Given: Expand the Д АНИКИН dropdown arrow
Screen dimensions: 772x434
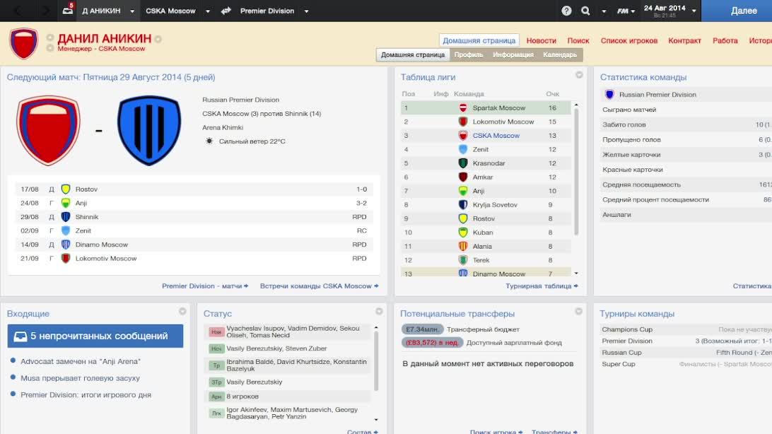Looking at the screenshot, I should [132, 11].
